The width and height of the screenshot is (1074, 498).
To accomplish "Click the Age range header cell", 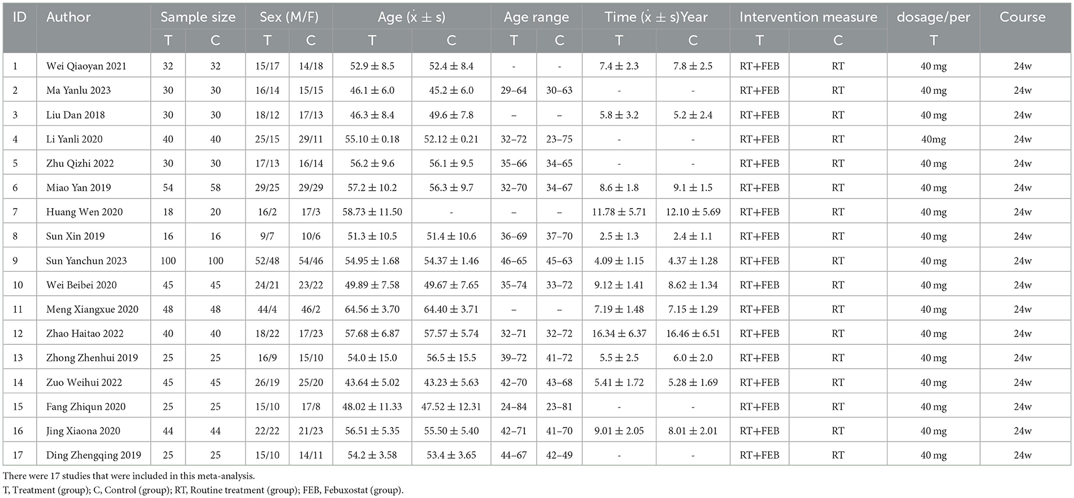I will 536,18.
